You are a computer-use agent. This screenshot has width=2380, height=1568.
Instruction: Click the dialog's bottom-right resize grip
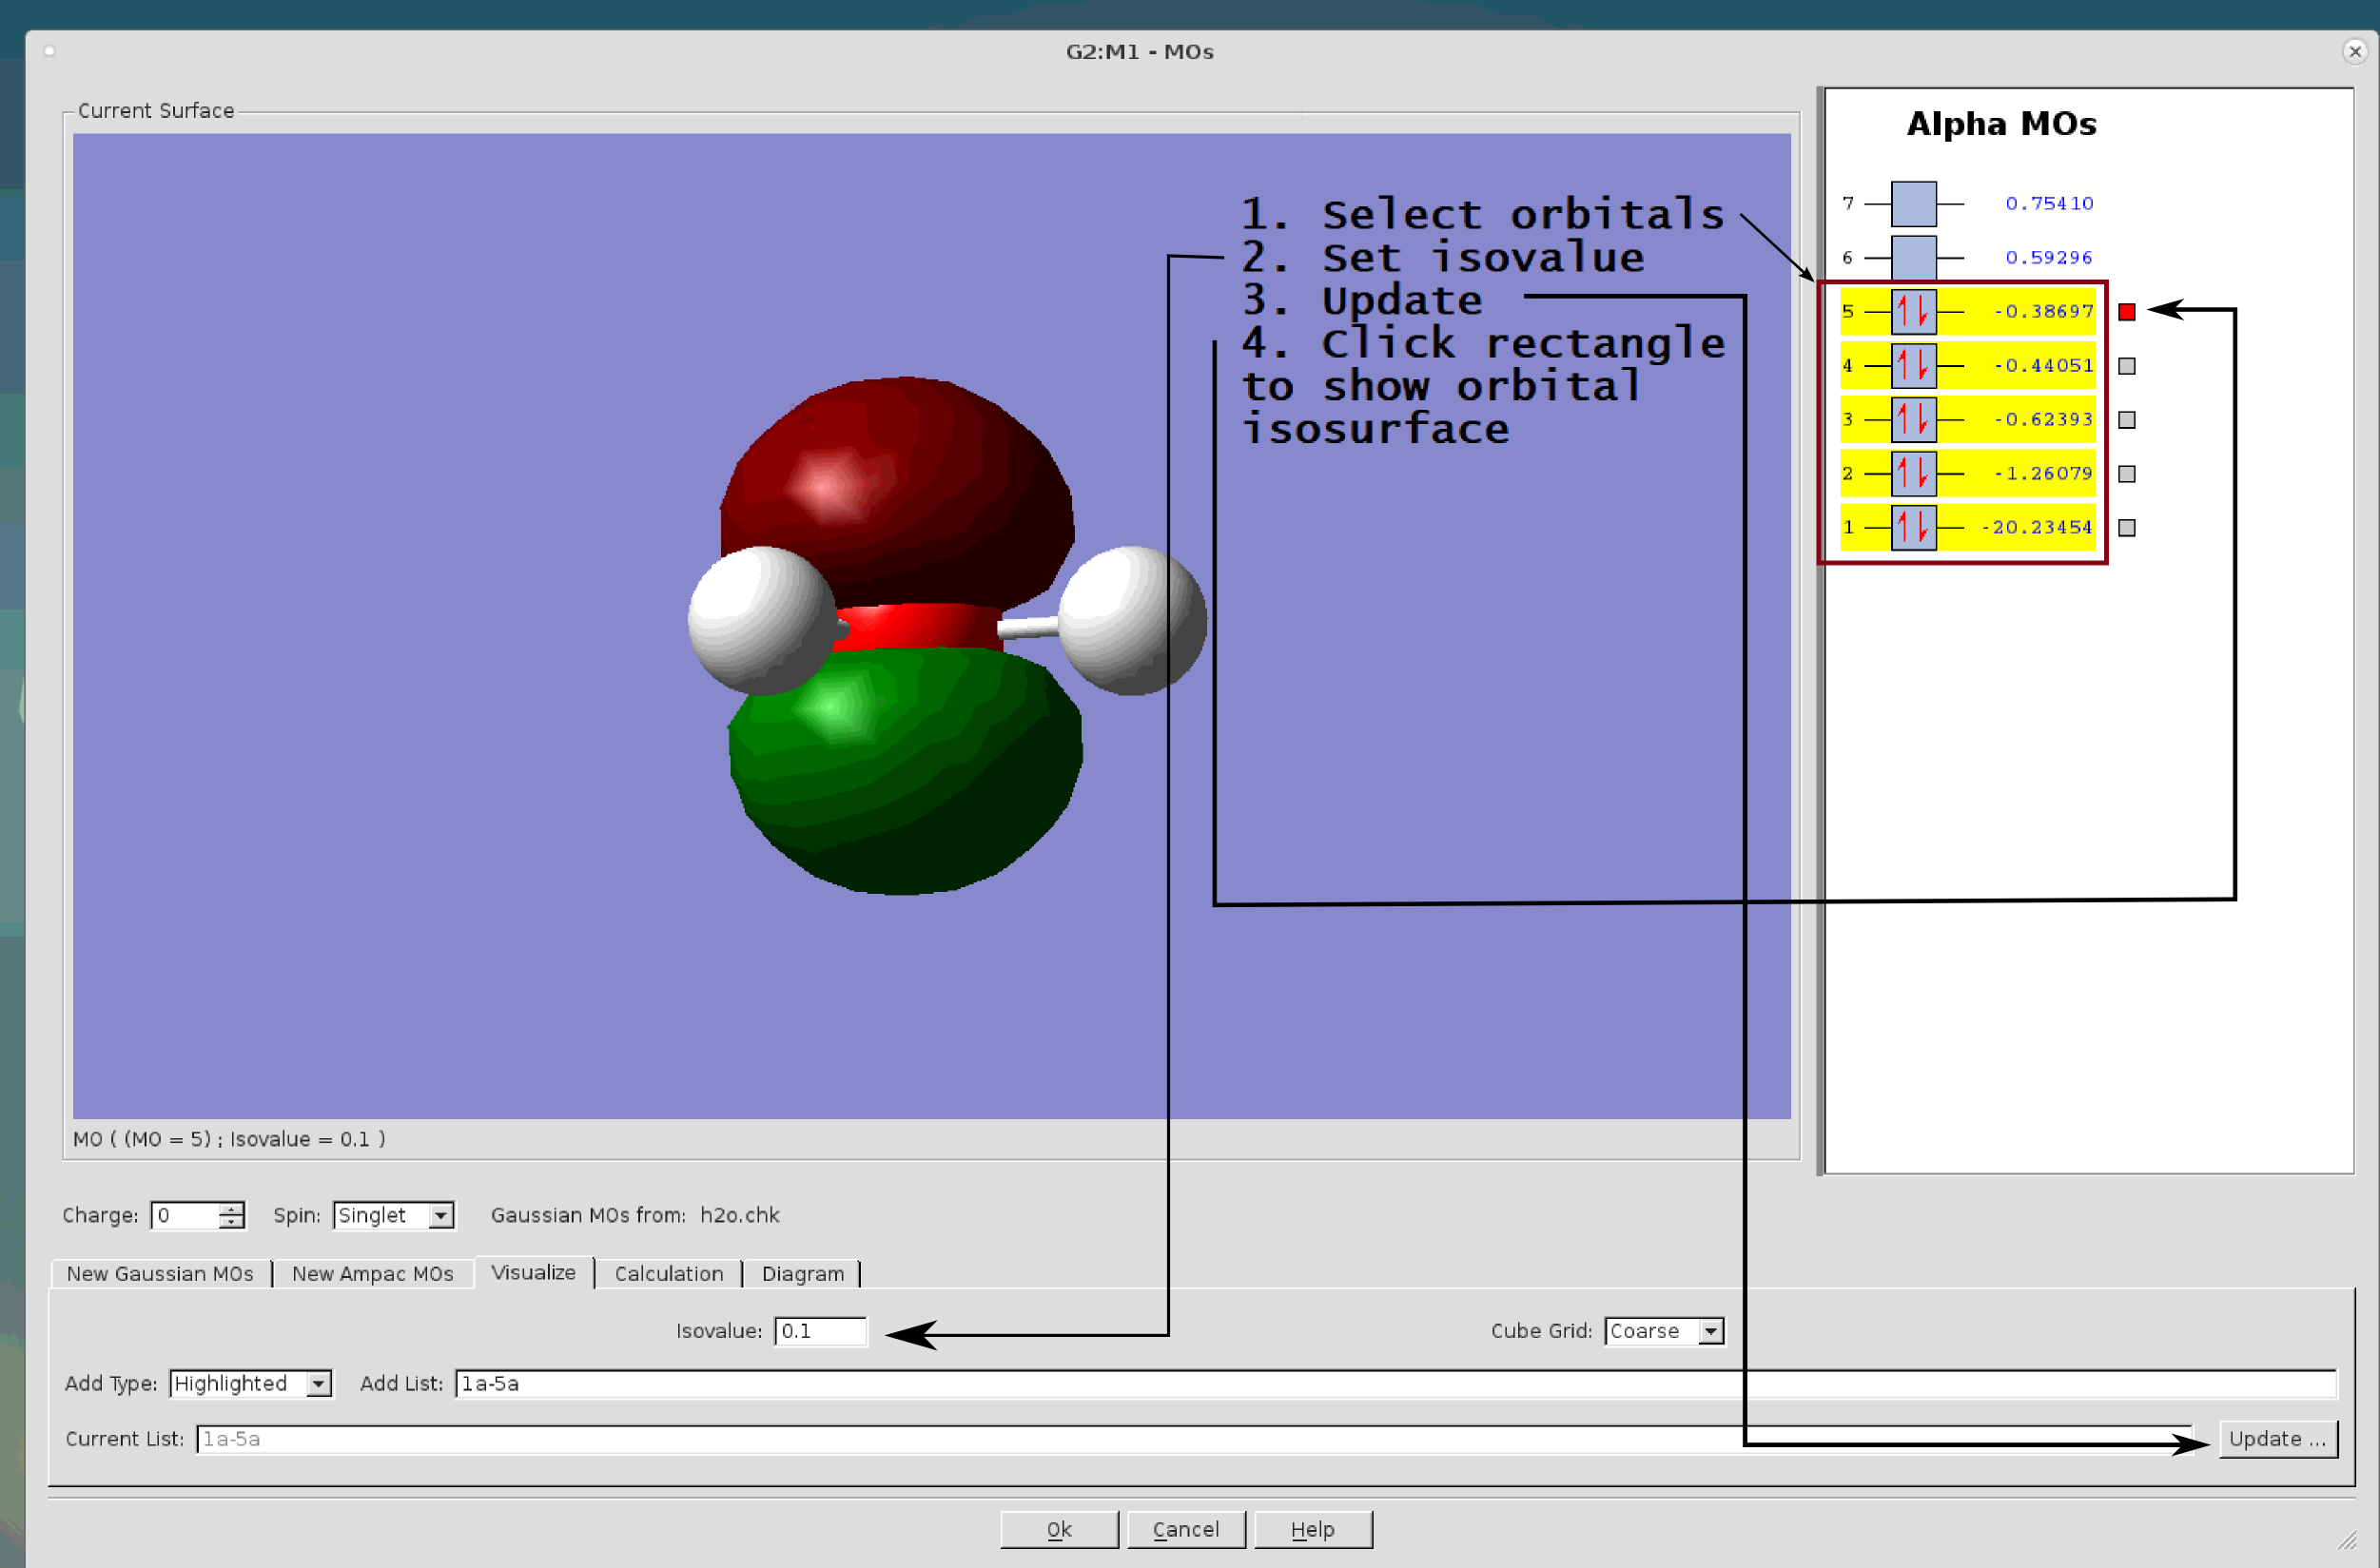2348,1541
